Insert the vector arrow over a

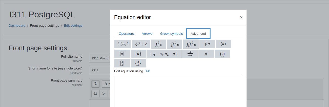point(206,54)
